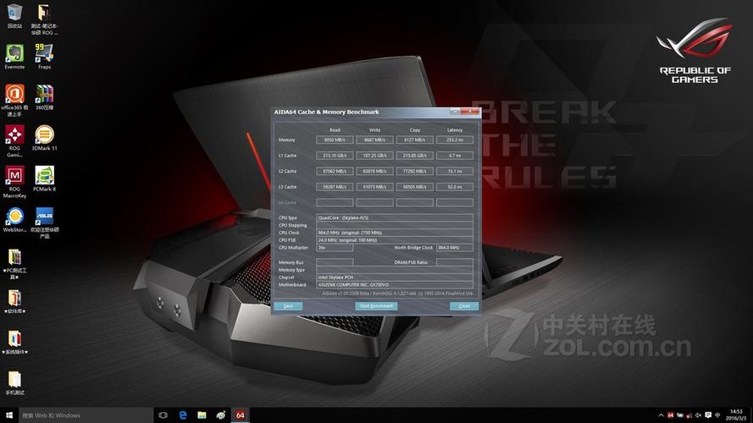Image resolution: width=753 pixels, height=423 pixels.
Task: Select the L1 Cache Latency value 4.7 ns
Action: [455, 156]
